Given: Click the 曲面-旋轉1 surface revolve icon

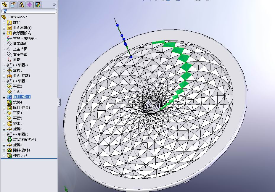Looking at the screenshot, I should pos(9,75).
